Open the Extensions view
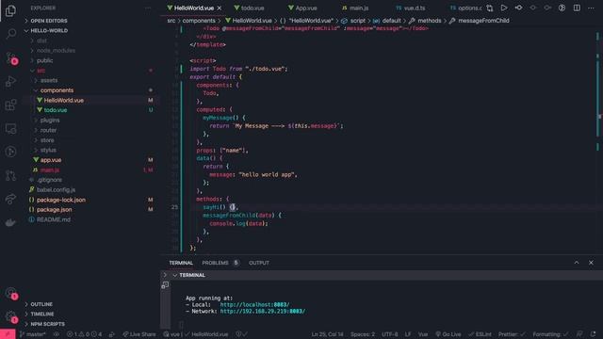This screenshot has width=603, height=339. click(x=10, y=105)
